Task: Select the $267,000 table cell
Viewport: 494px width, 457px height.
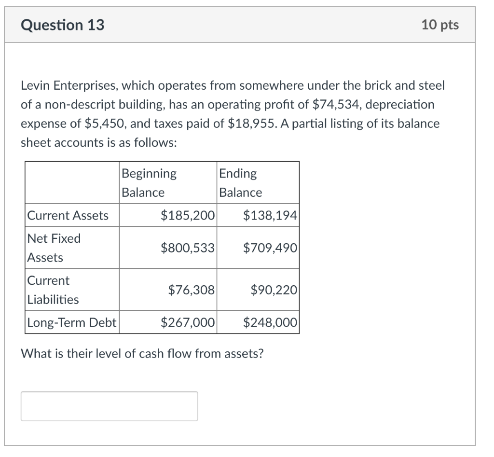Action: pos(188,323)
